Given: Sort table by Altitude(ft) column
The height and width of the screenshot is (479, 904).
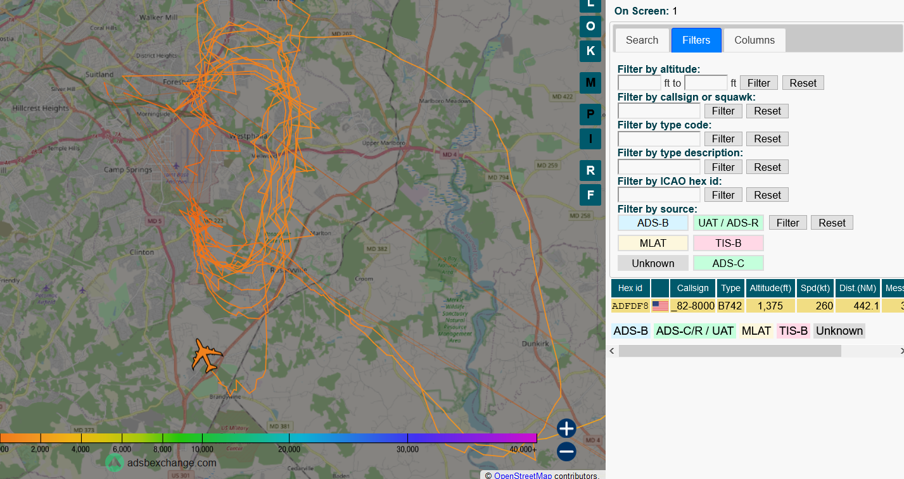Looking at the screenshot, I should point(770,288).
